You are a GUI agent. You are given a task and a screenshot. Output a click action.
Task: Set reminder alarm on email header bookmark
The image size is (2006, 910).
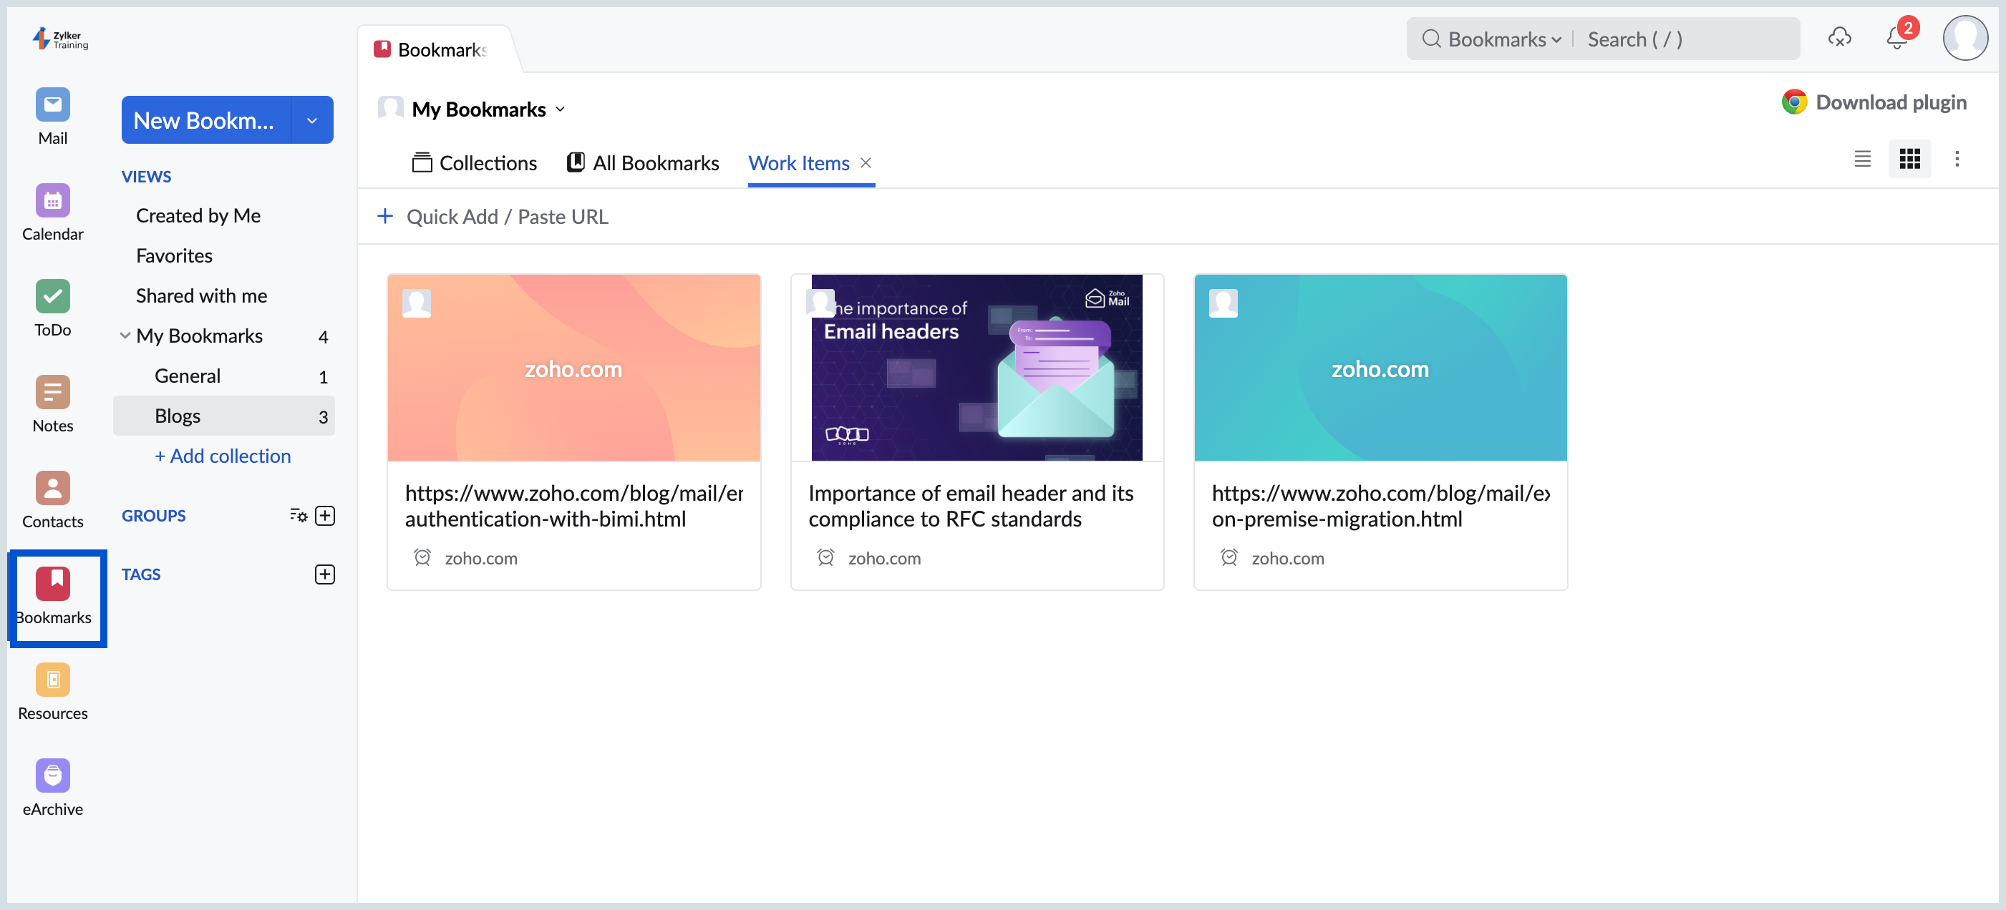pos(825,557)
